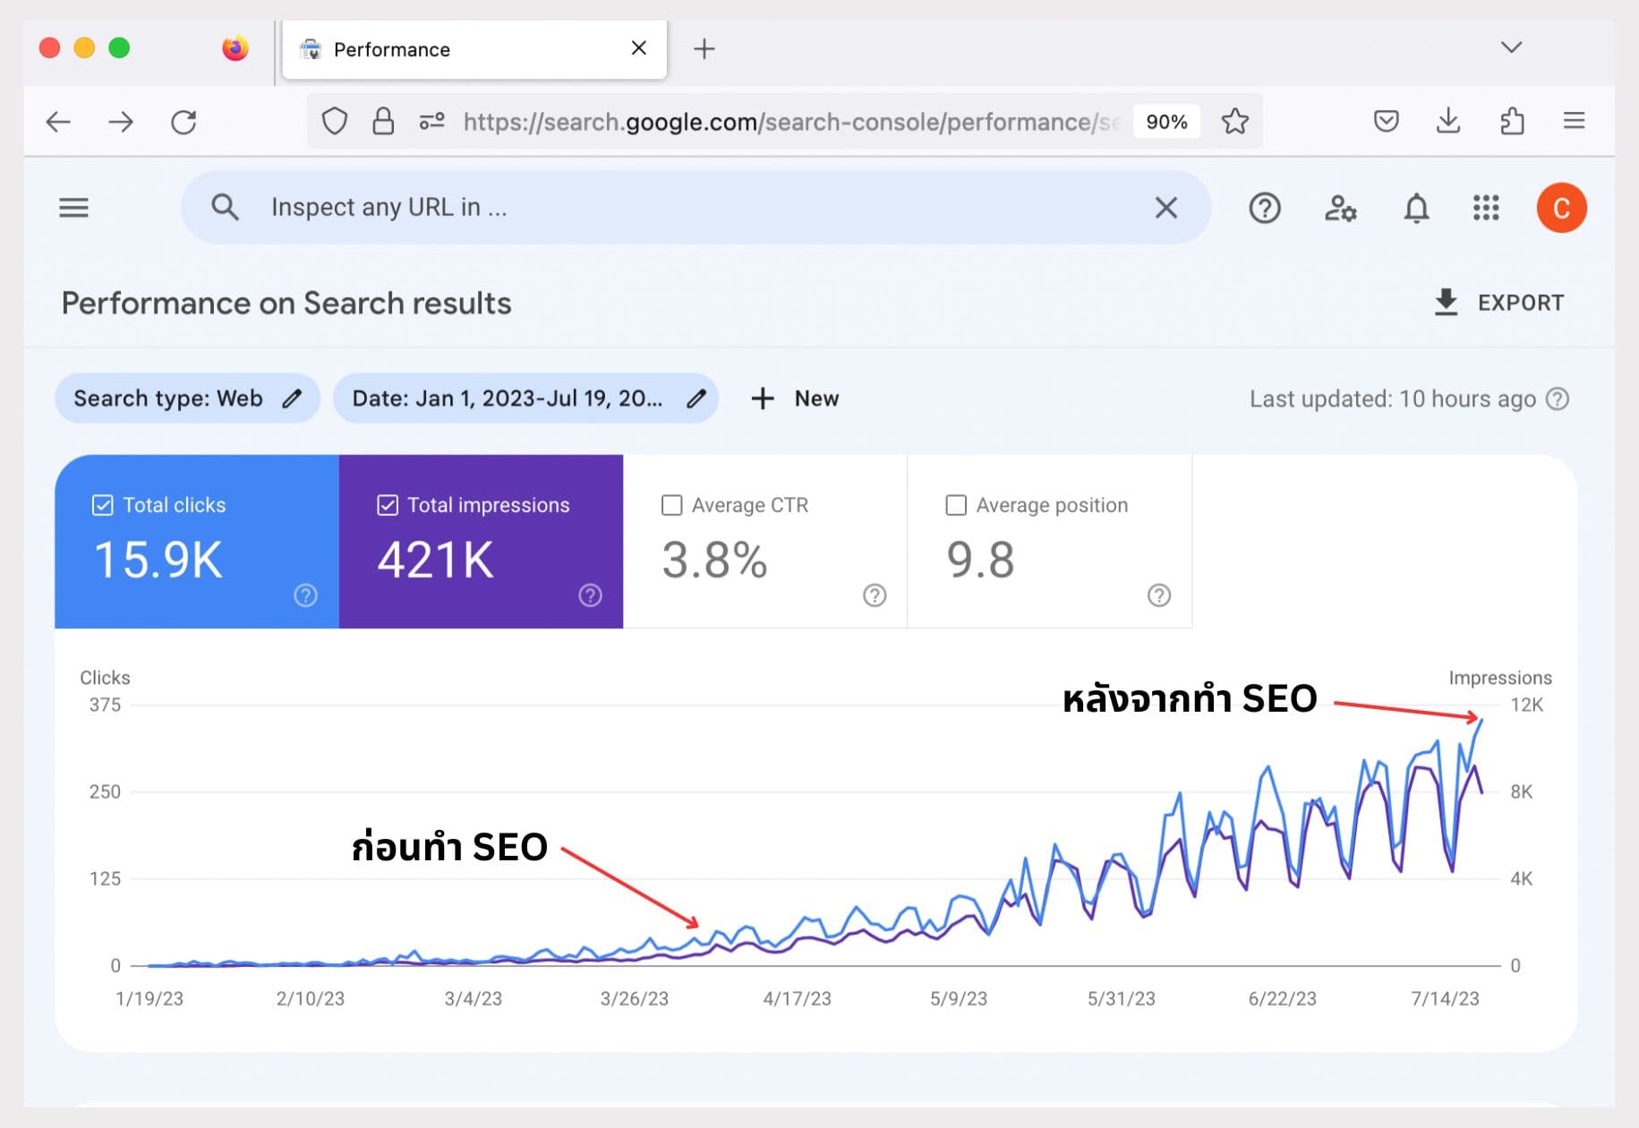This screenshot has height=1128, width=1639.
Task: Show help for Total clicks metric
Action: (305, 595)
